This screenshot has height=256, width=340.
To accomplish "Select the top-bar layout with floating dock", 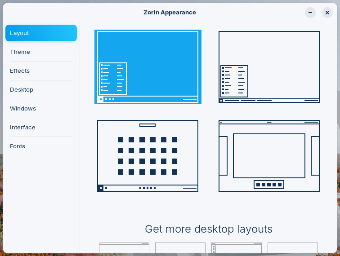I will [269, 156].
